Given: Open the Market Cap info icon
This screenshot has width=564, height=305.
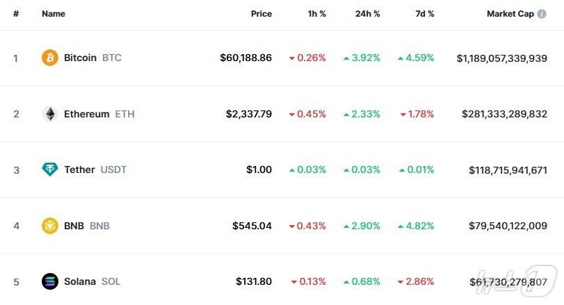Looking at the screenshot, I should click(542, 14).
